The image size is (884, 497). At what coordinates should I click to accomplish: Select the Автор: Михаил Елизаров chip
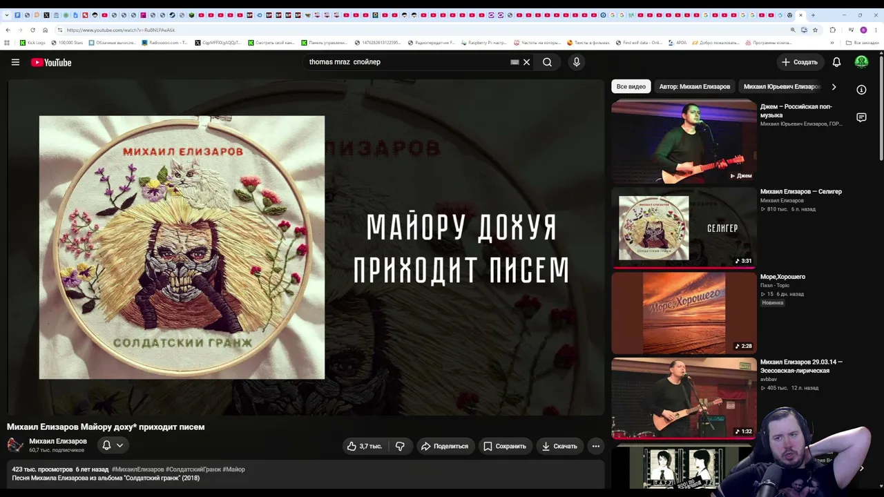click(x=695, y=87)
